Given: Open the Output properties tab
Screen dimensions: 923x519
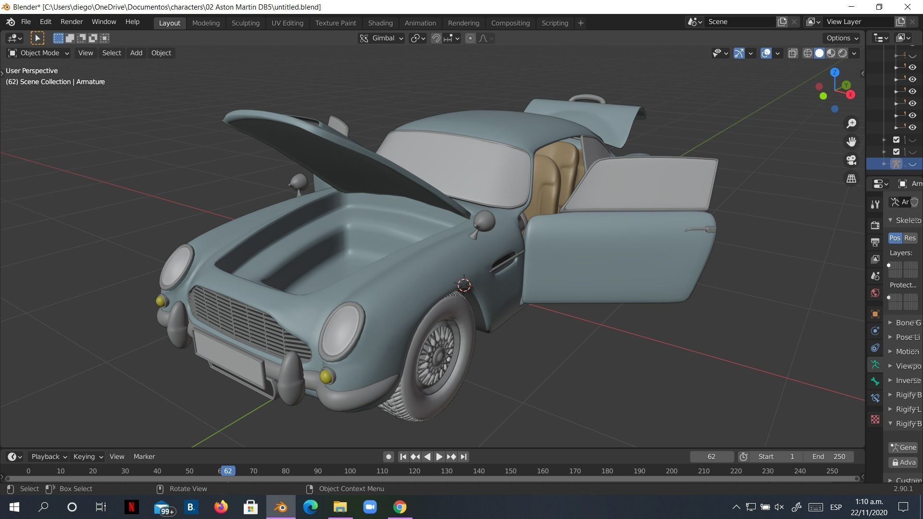Looking at the screenshot, I should [875, 242].
